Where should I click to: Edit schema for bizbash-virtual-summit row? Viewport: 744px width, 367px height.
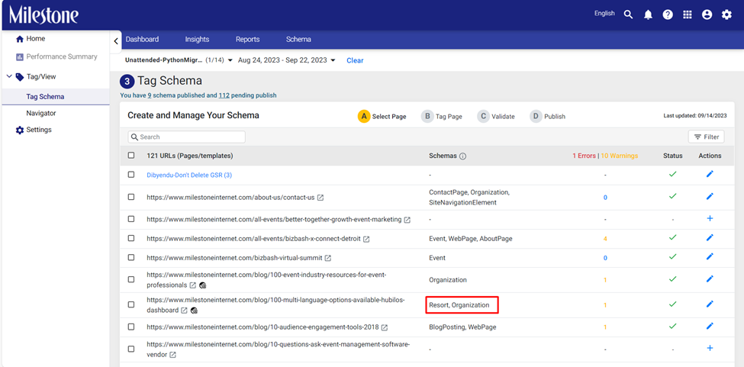pos(710,256)
